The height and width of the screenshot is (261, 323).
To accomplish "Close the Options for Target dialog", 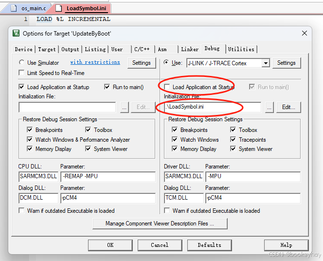I will (305, 33).
